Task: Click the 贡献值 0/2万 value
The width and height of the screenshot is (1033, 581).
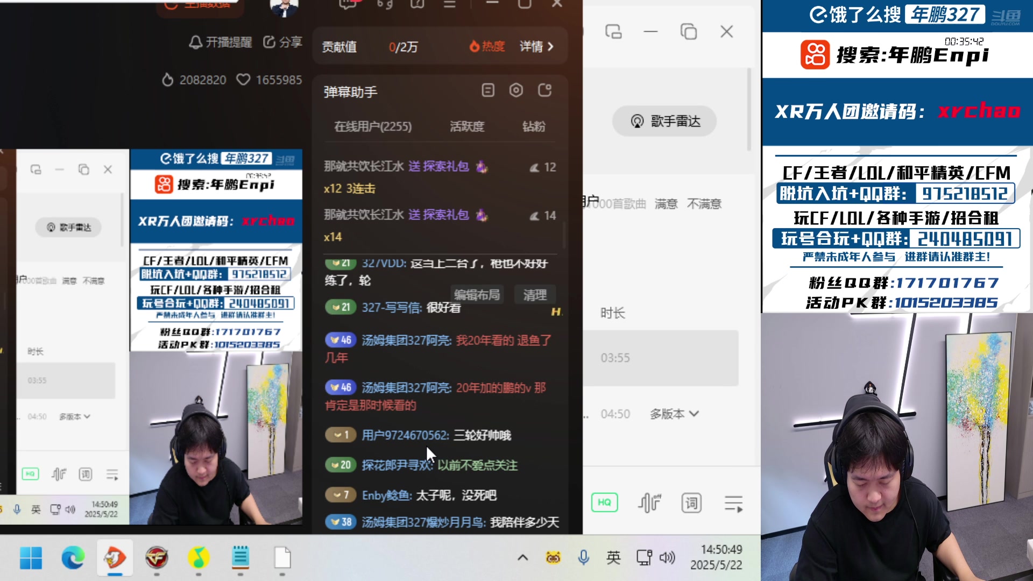Action: coord(403,47)
